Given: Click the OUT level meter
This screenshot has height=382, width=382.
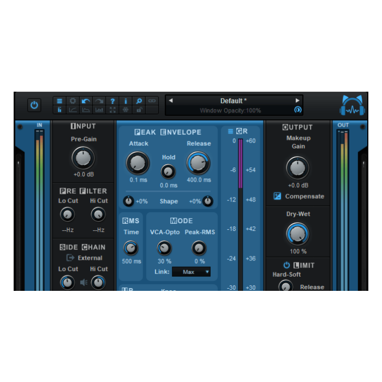Looking at the screenshot, I should [x=343, y=210].
